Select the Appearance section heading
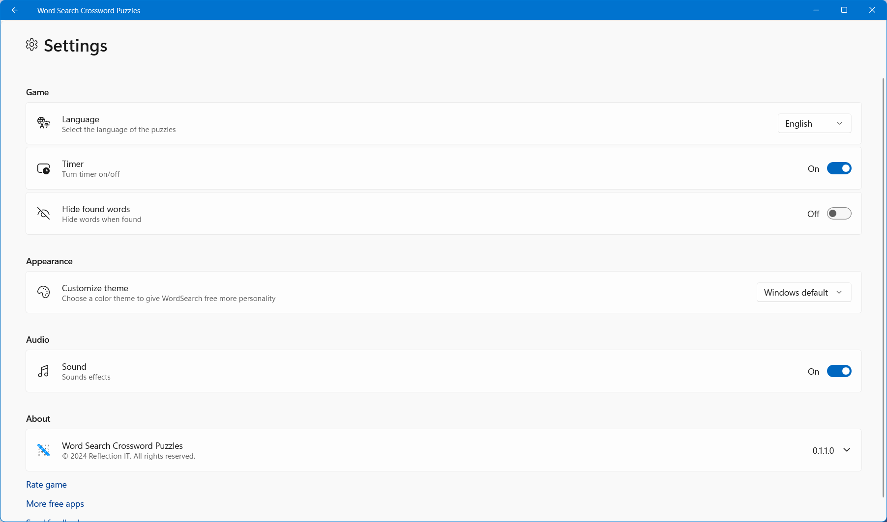Image resolution: width=887 pixels, height=522 pixels. (49, 261)
